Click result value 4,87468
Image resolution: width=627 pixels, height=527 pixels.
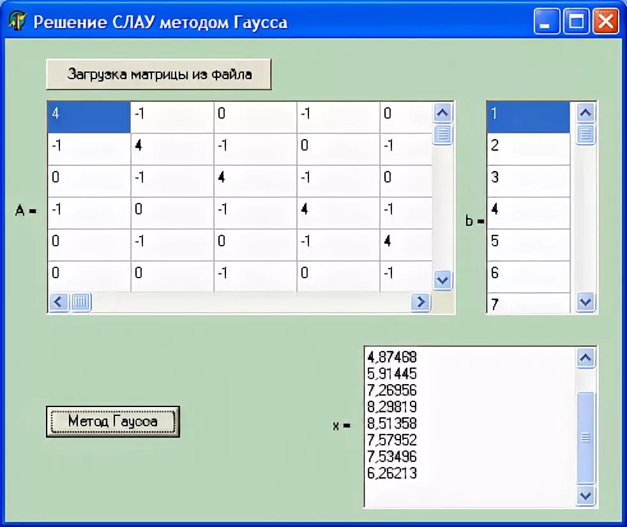coord(392,357)
